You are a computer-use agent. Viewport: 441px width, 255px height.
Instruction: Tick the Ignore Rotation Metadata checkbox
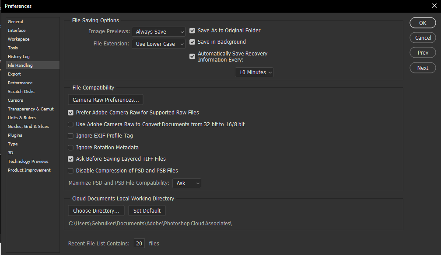pos(70,148)
